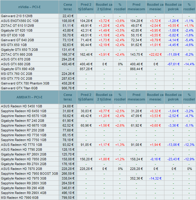Click percentage '-12,9%' for HD 7850
196x200 pixels.
[x=189, y=159]
